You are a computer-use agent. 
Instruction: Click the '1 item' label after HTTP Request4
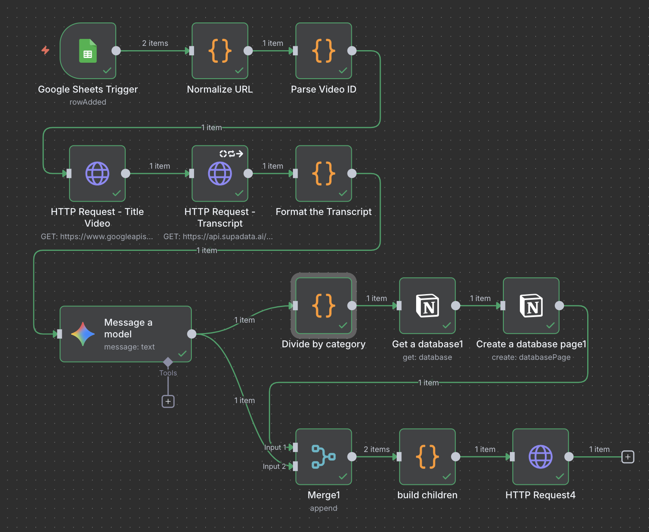pos(599,449)
